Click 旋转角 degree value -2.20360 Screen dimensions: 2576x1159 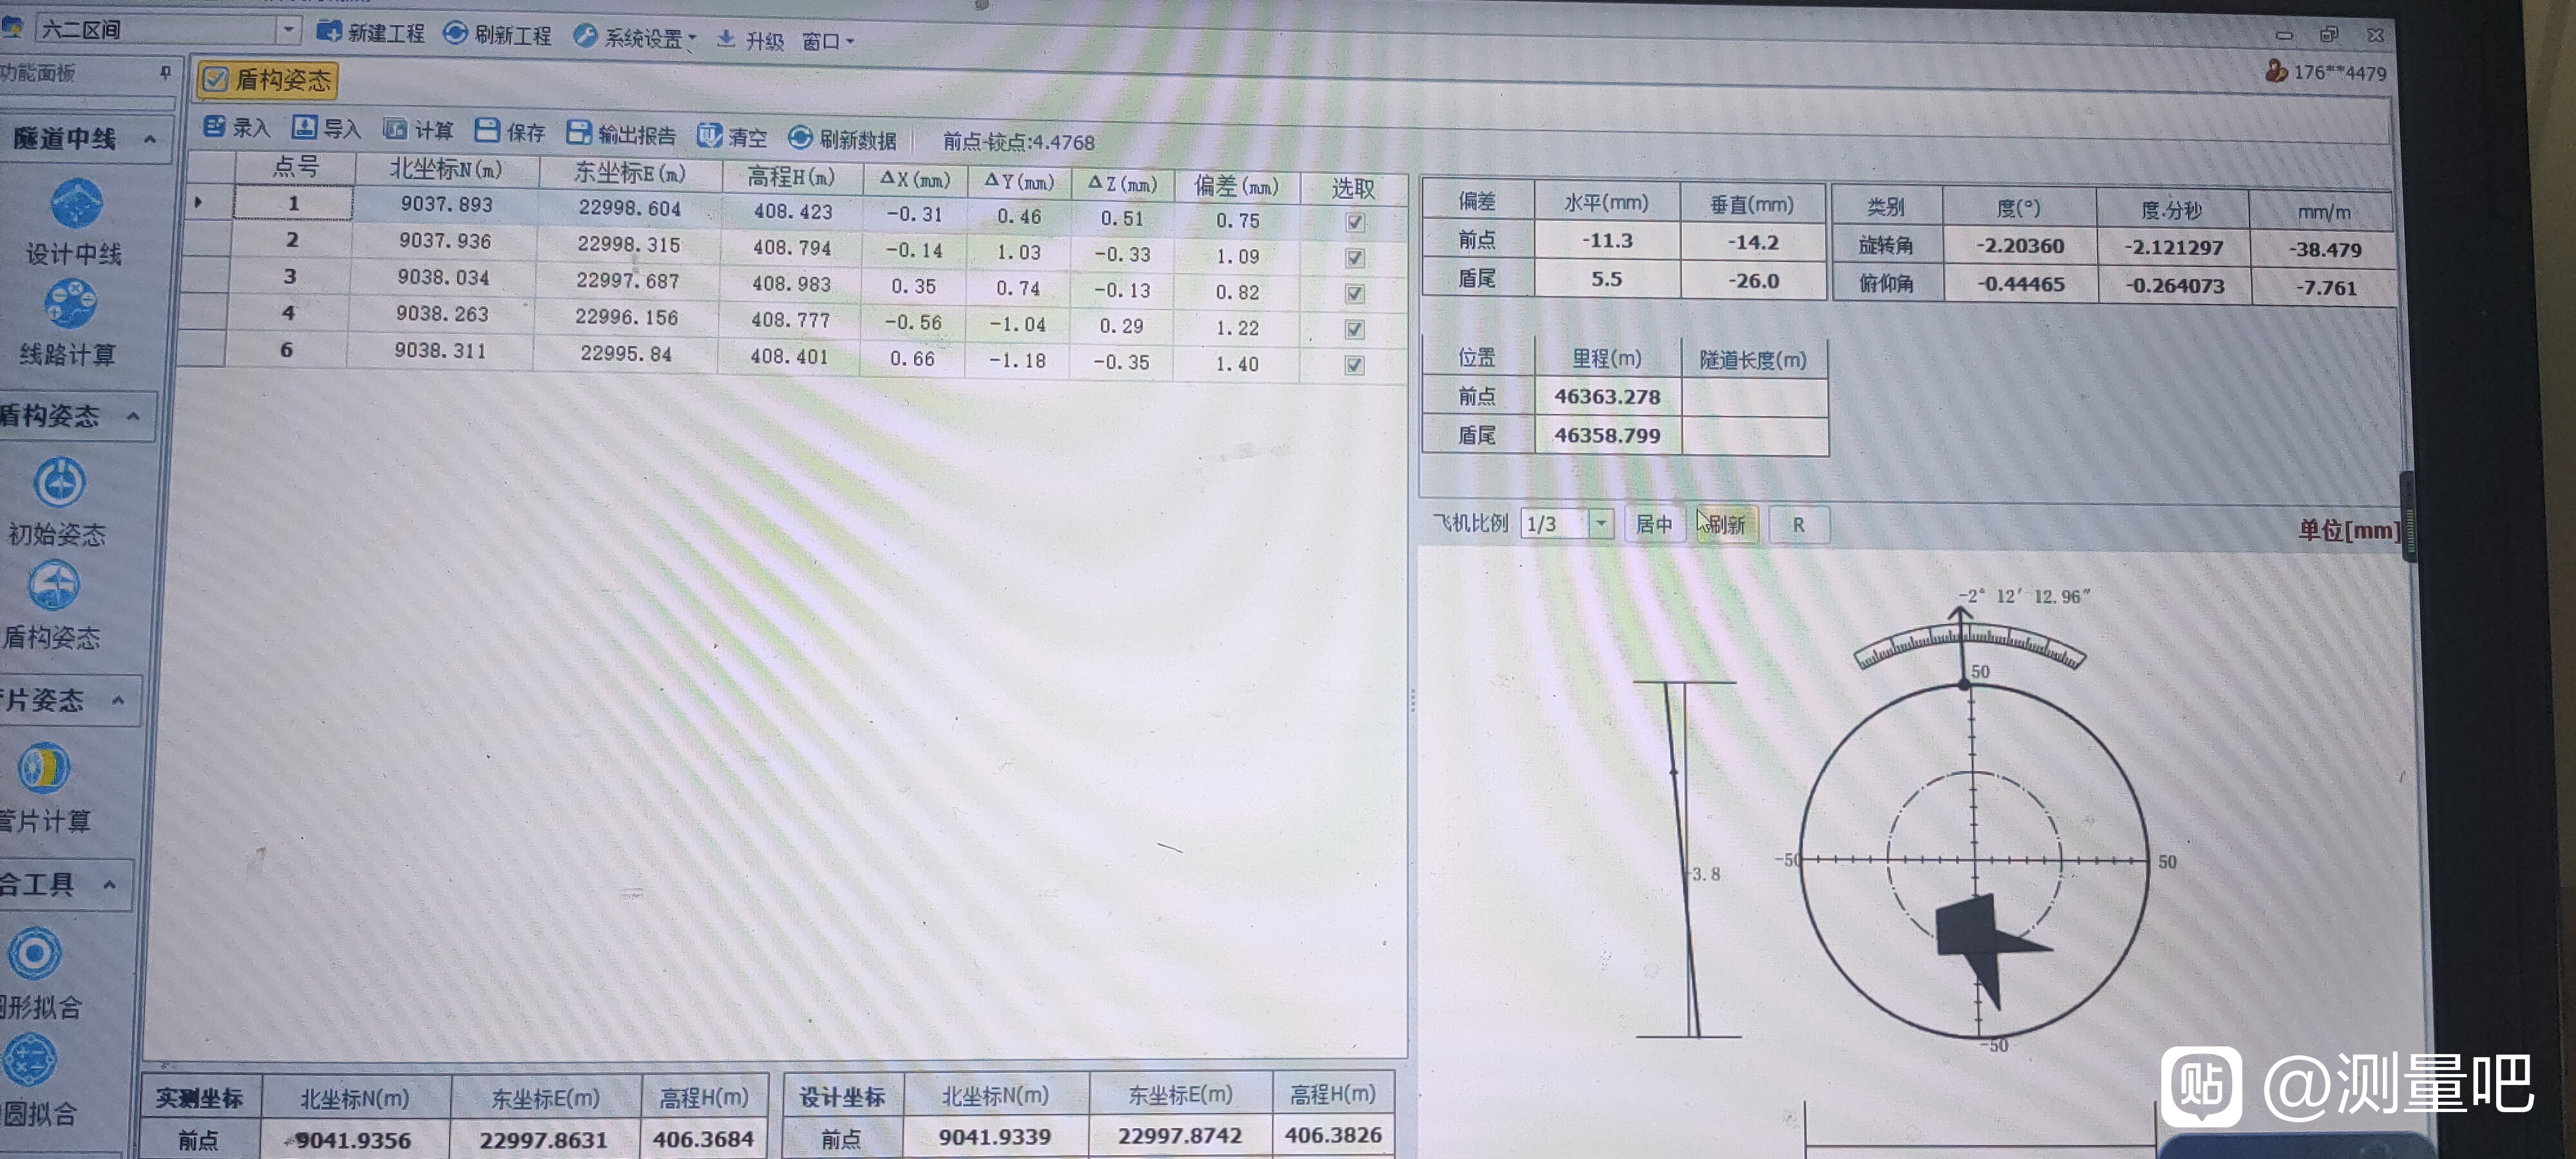coord(2020,246)
